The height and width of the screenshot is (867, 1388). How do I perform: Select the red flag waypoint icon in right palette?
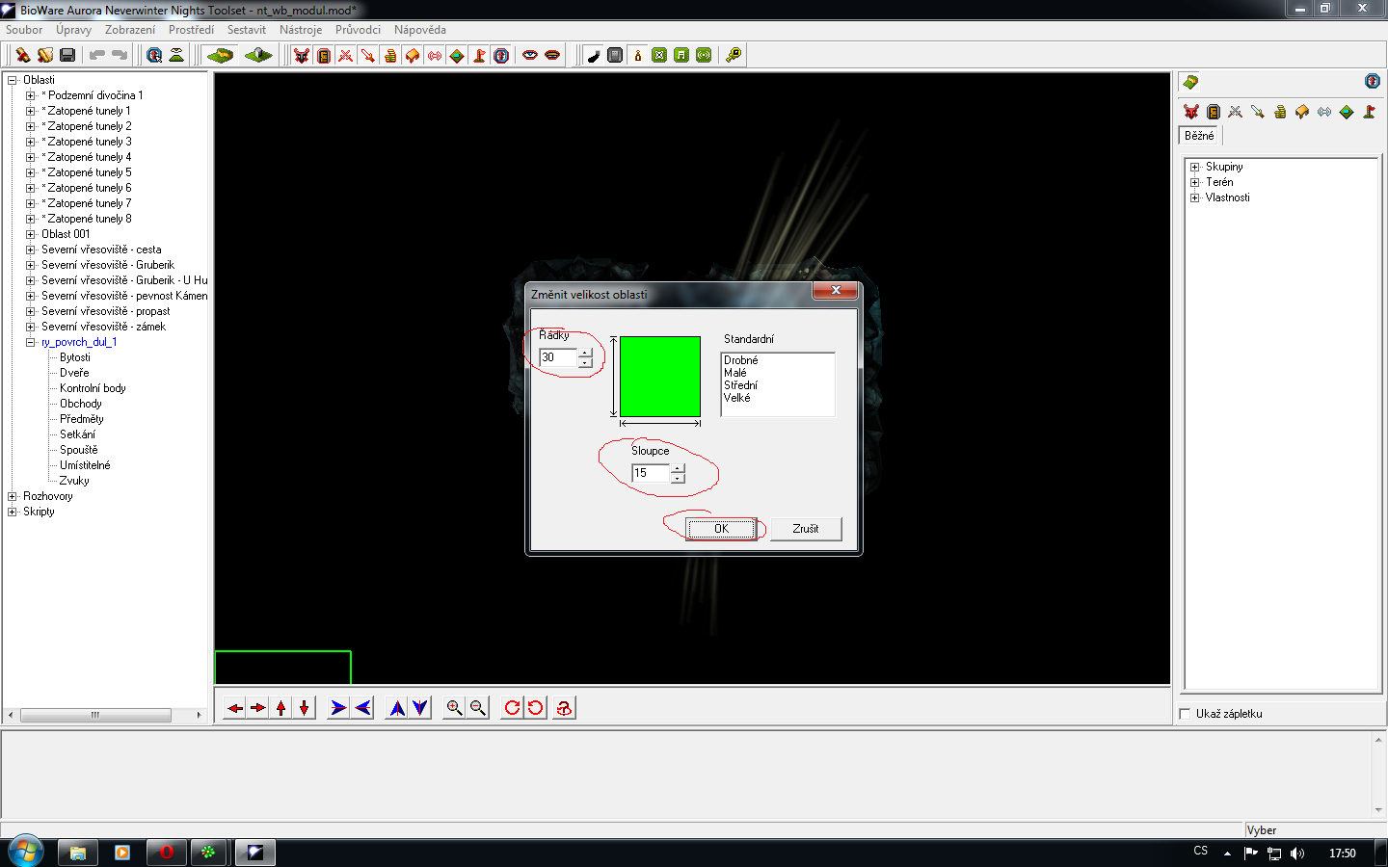(x=1369, y=112)
